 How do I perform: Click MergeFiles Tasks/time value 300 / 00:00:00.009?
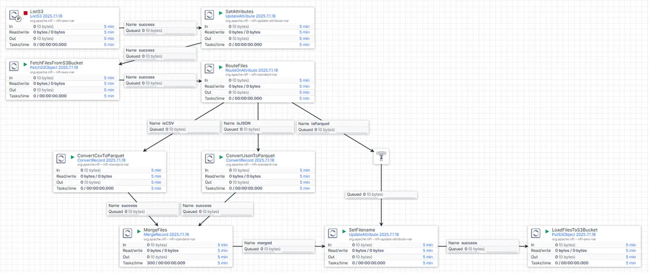[x=166, y=263]
